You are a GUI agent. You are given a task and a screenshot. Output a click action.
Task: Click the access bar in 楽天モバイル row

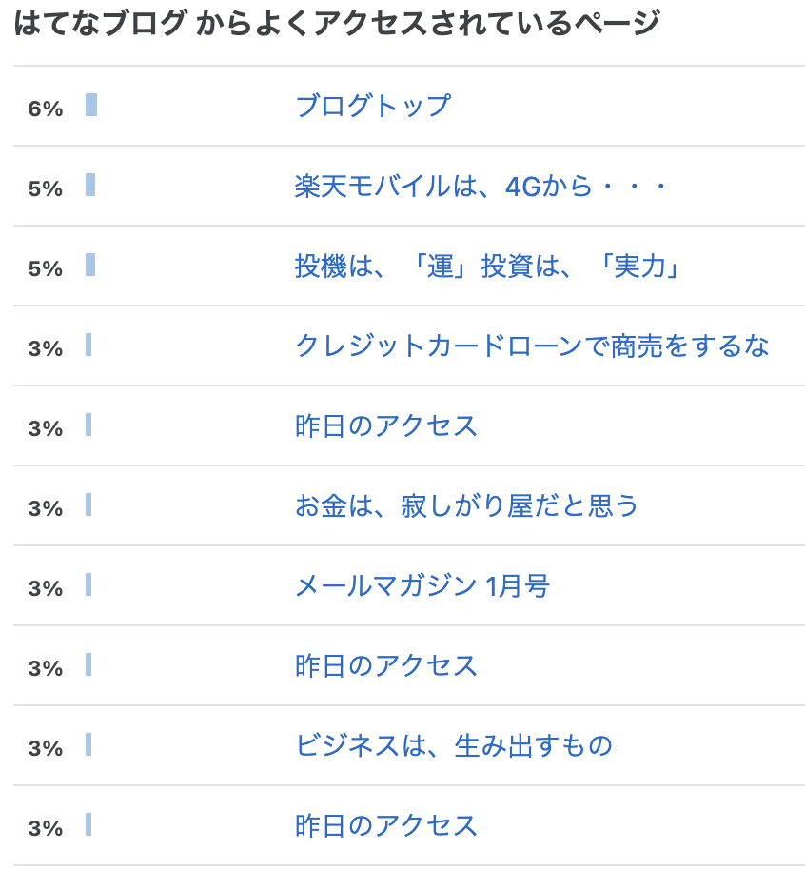[90, 185]
